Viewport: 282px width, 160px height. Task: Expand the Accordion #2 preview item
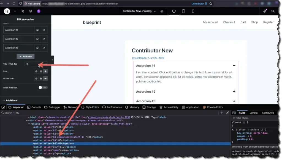click(x=234, y=91)
